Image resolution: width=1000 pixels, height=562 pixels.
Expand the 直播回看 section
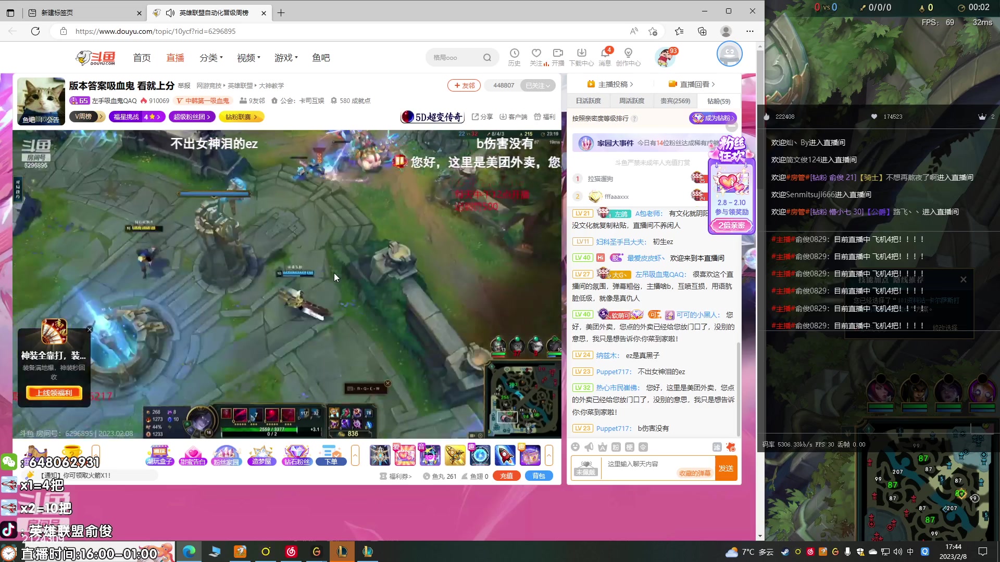coord(692,84)
